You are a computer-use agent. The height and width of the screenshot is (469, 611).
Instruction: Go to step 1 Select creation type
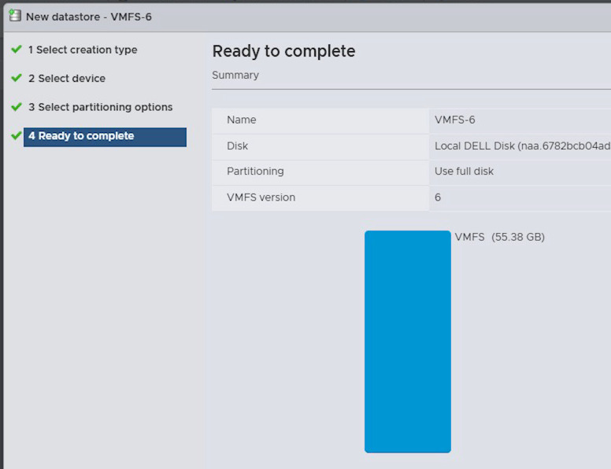pos(83,50)
